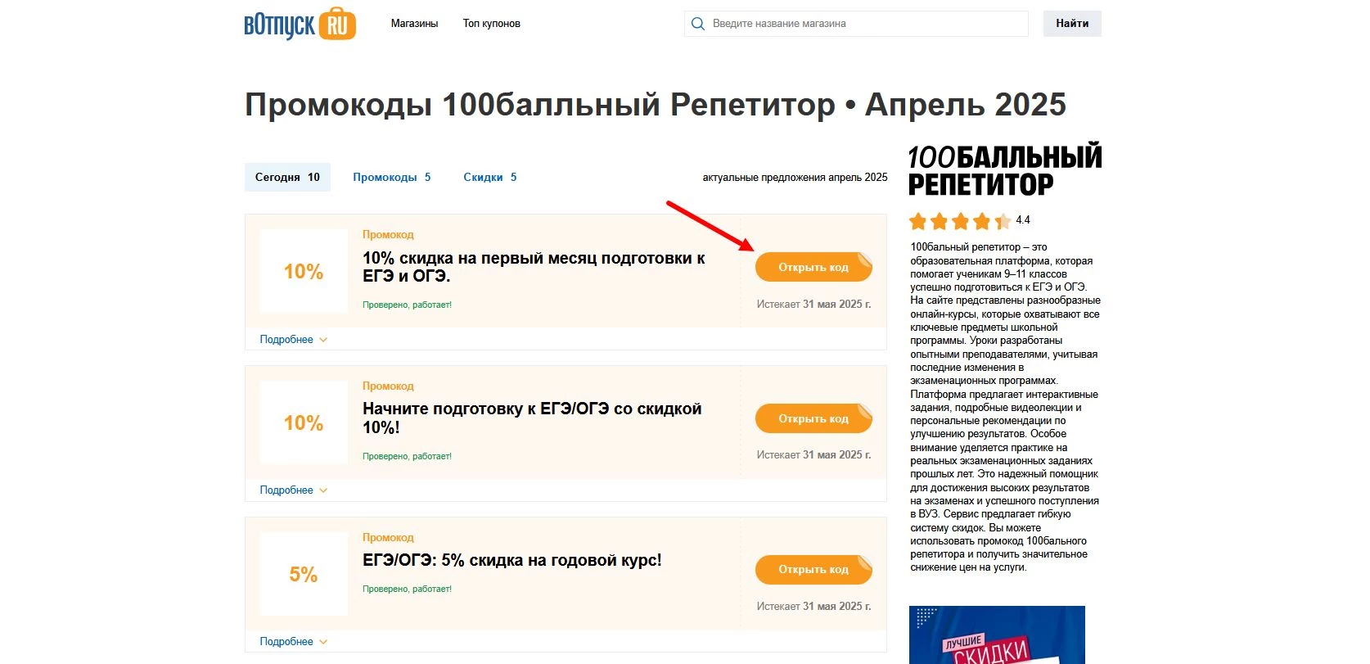Switch to the Скидки 5 tab
This screenshot has height=664, width=1370.
point(489,177)
